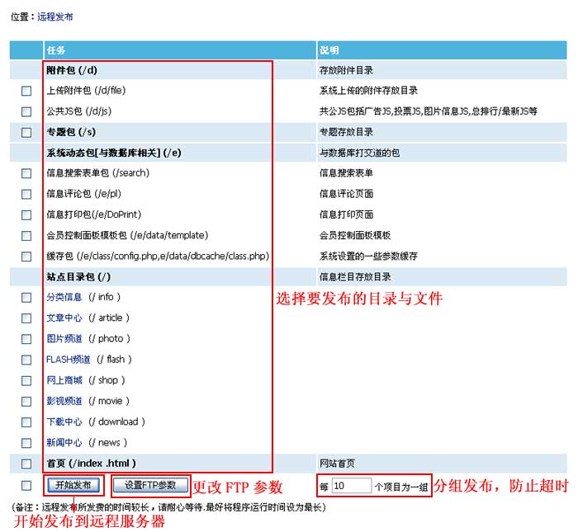
Task: Open the 分类信息 column link
Action: click(x=64, y=298)
